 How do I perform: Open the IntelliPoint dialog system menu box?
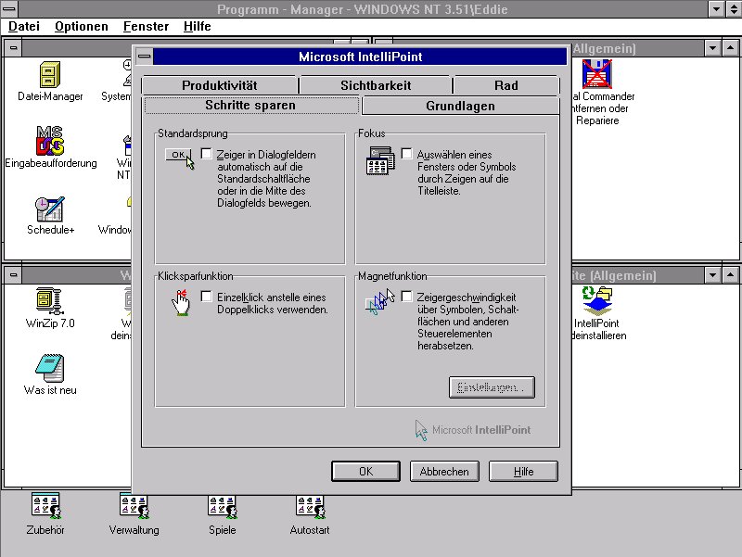point(144,57)
